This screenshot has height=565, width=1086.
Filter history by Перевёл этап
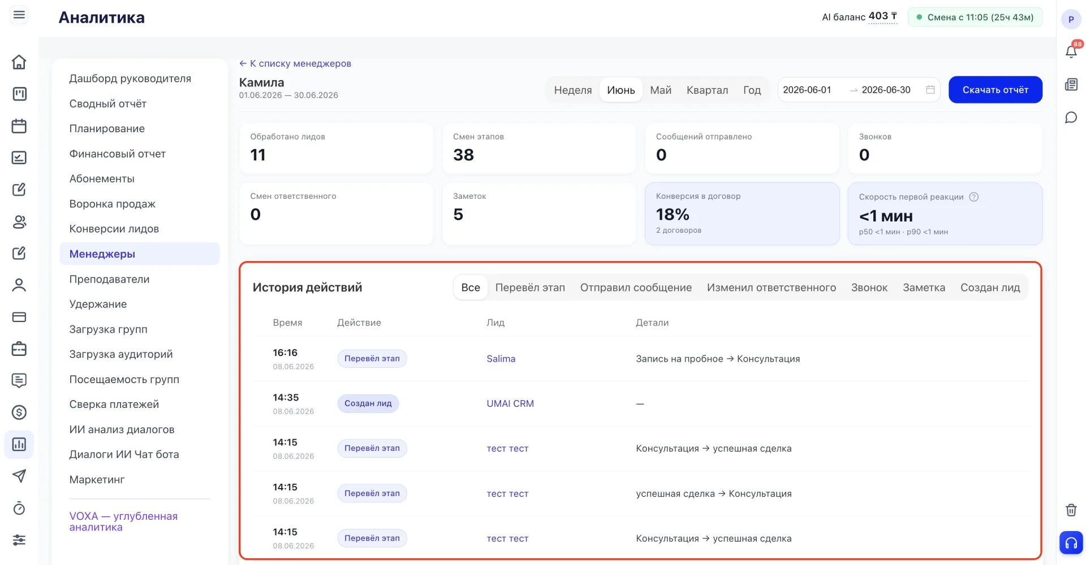[x=530, y=288]
